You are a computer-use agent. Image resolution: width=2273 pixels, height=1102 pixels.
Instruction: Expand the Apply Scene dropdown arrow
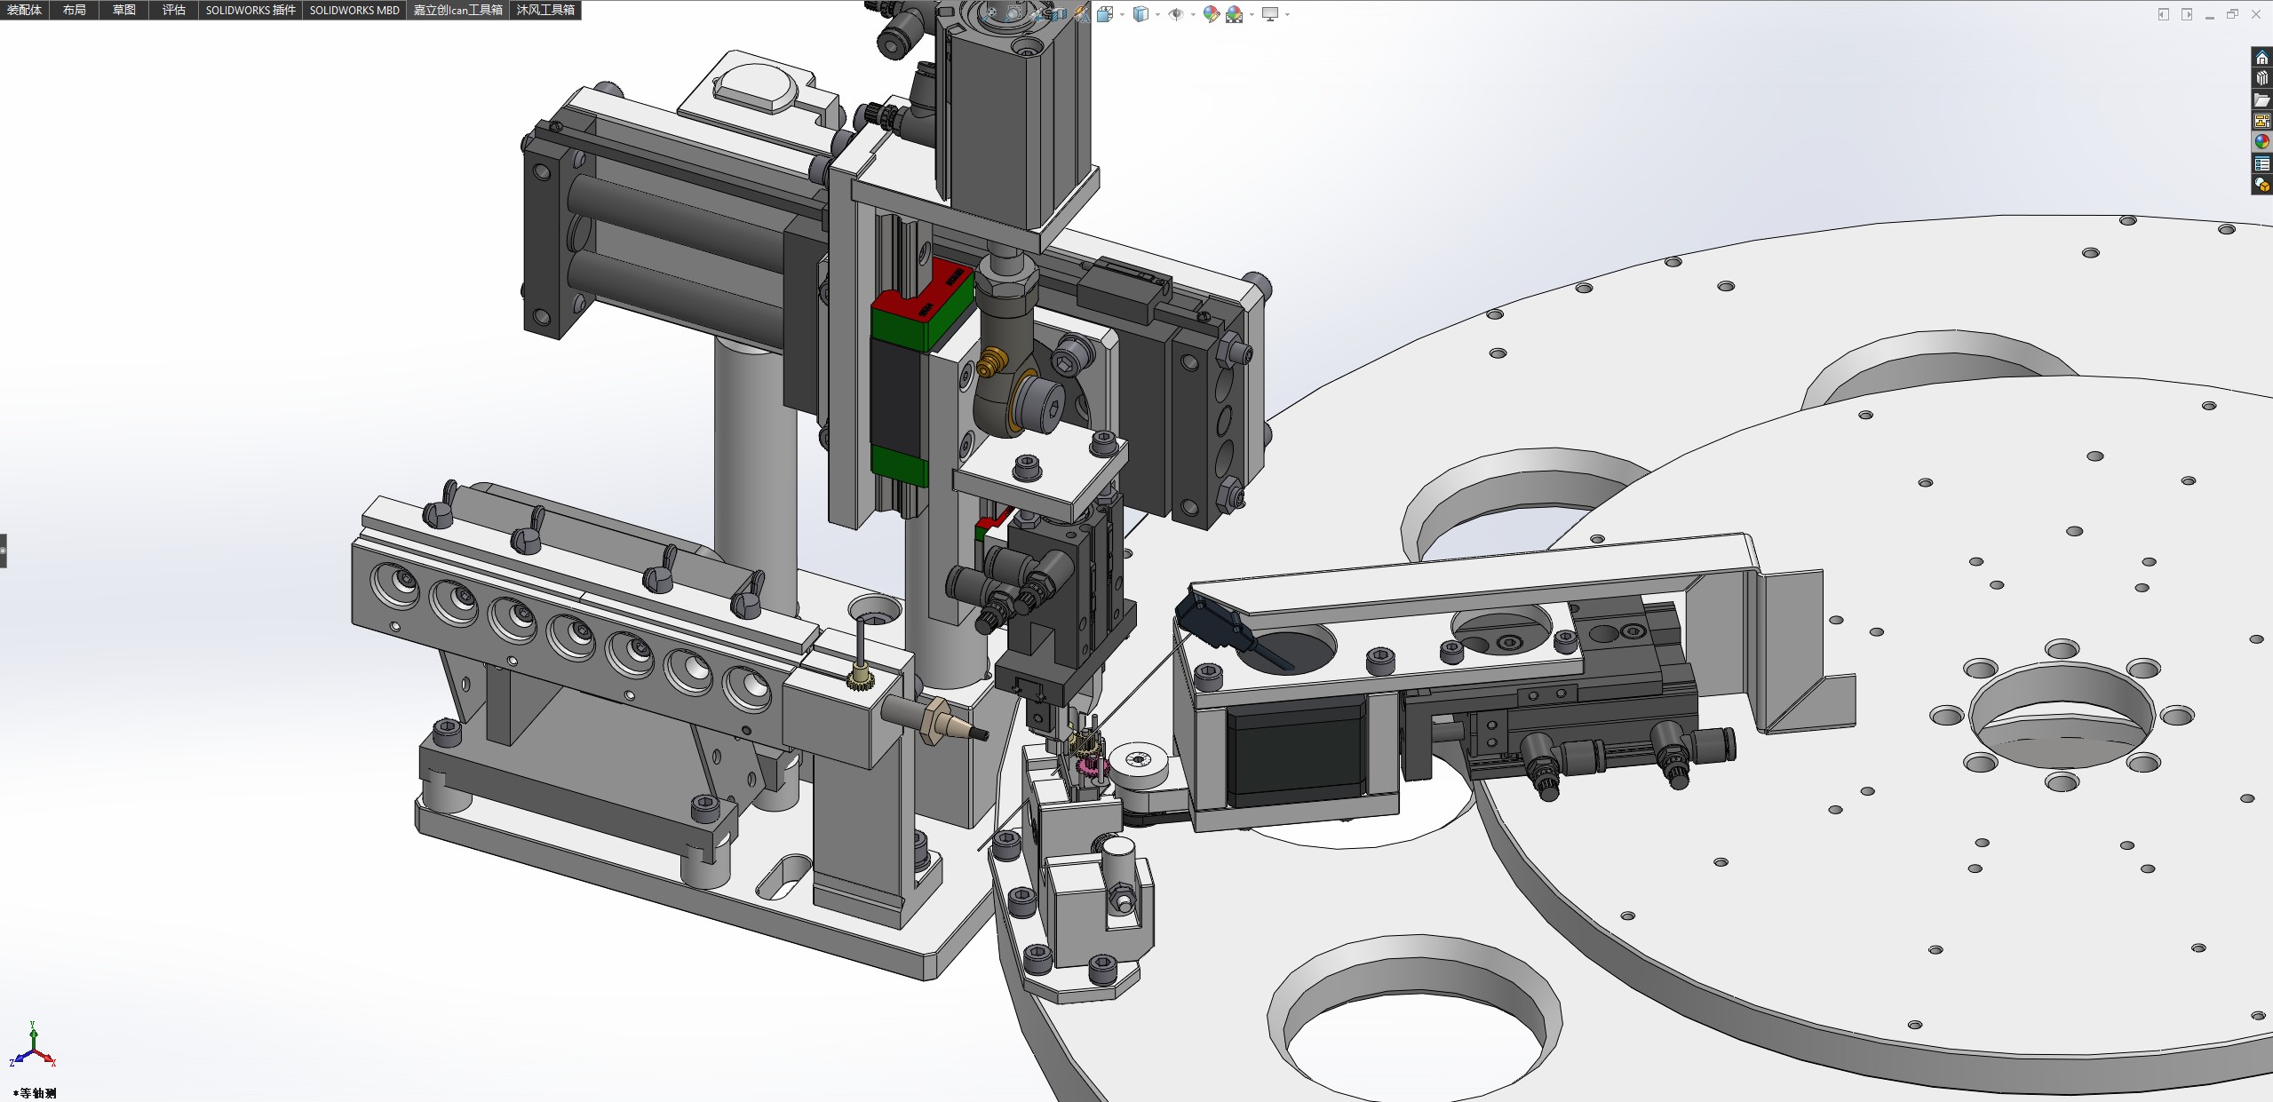click(1252, 14)
